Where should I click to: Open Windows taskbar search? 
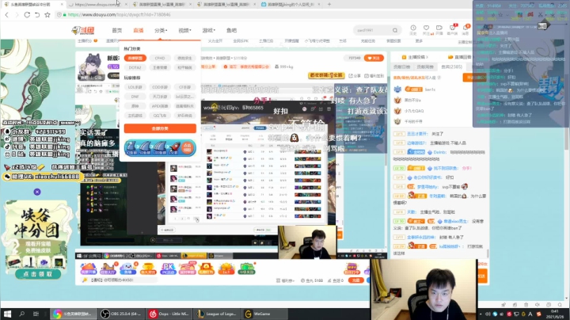22,314
